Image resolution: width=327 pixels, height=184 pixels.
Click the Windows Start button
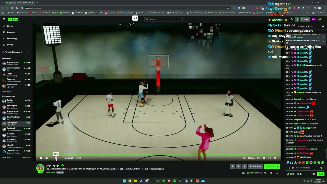point(124,181)
